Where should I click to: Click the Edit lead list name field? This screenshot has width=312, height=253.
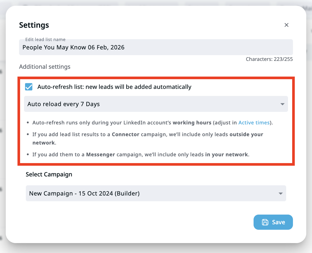pos(156,47)
